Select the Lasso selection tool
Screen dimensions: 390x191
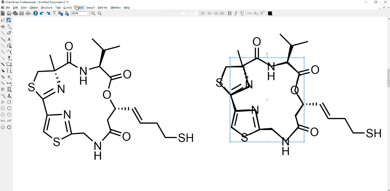2,20
